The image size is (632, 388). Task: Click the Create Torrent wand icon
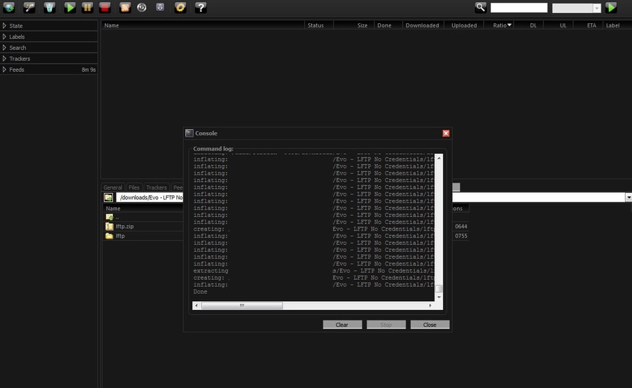click(29, 8)
